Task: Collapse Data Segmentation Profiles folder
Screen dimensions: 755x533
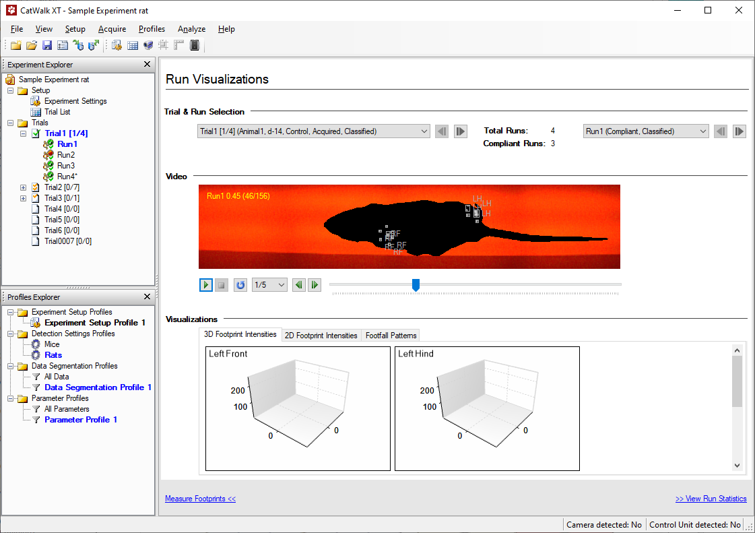Action: [10, 367]
